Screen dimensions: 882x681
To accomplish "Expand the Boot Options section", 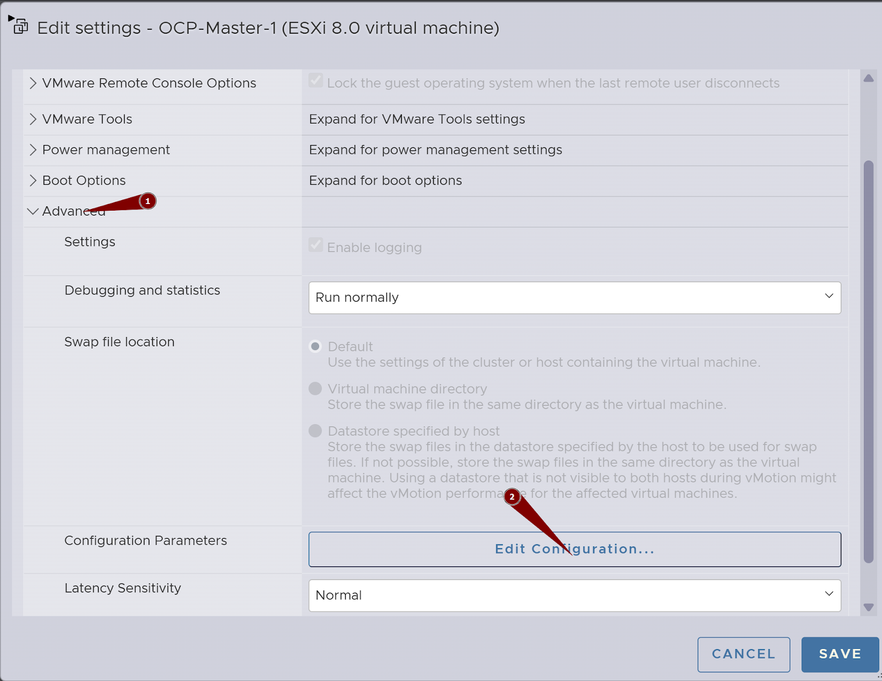I will [33, 181].
